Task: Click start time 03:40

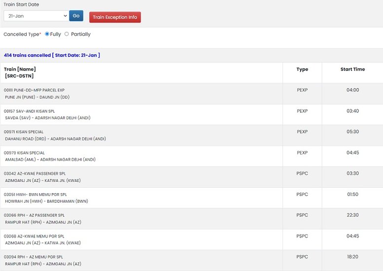Action: click(353, 111)
